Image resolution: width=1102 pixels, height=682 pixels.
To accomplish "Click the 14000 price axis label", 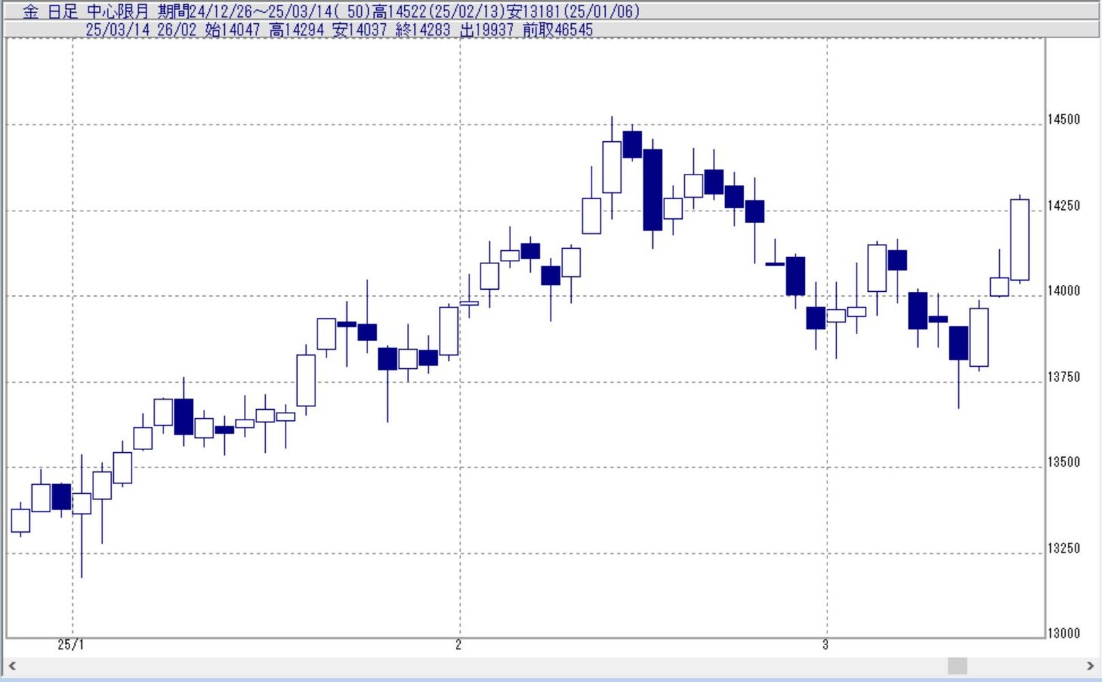I will 1064,291.
